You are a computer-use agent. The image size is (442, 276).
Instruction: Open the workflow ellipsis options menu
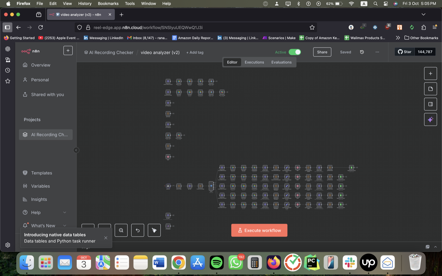click(377, 52)
